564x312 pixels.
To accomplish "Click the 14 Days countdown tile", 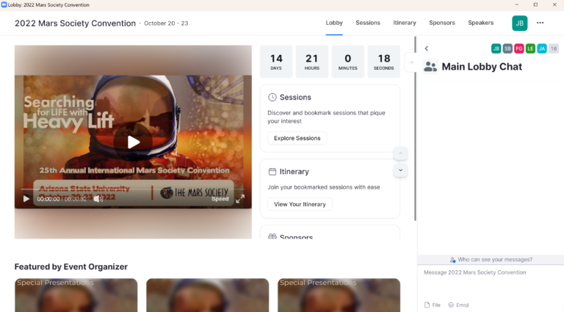I will [x=276, y=62].
